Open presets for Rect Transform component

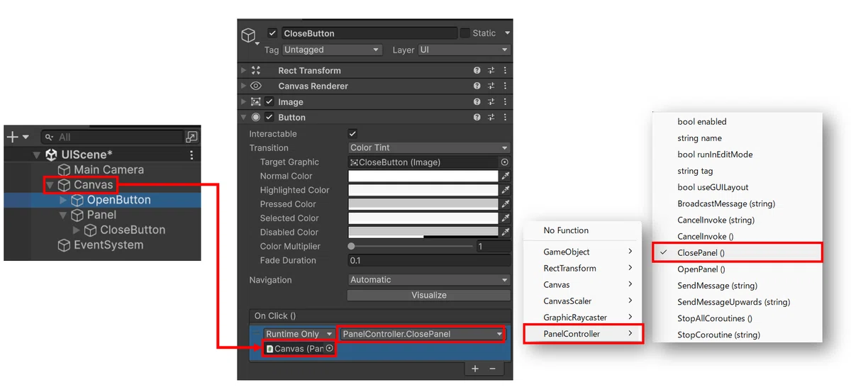[x=491, y=71]
